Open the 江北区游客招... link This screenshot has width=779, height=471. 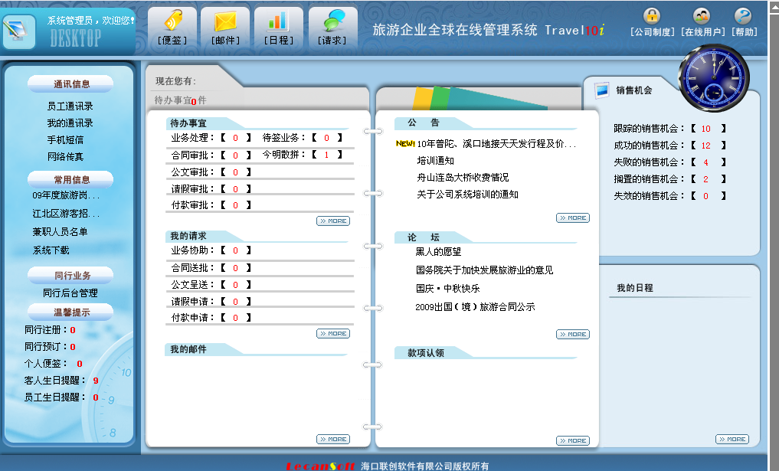pos(66,214)
